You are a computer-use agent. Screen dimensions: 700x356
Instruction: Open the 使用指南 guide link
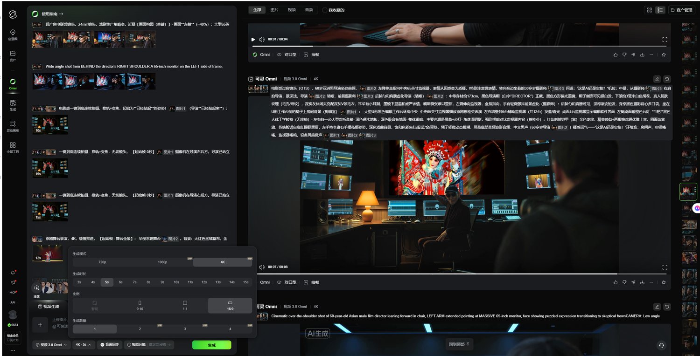(52, 14)
